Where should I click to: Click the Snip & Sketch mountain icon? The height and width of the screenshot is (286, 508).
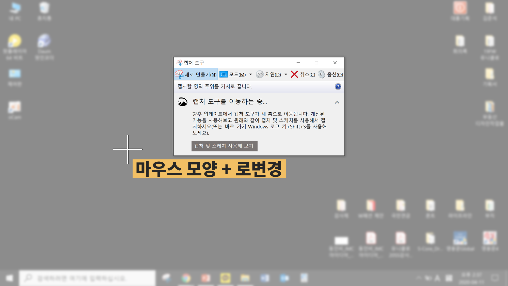pyautogui.click(x=182, y=102)
